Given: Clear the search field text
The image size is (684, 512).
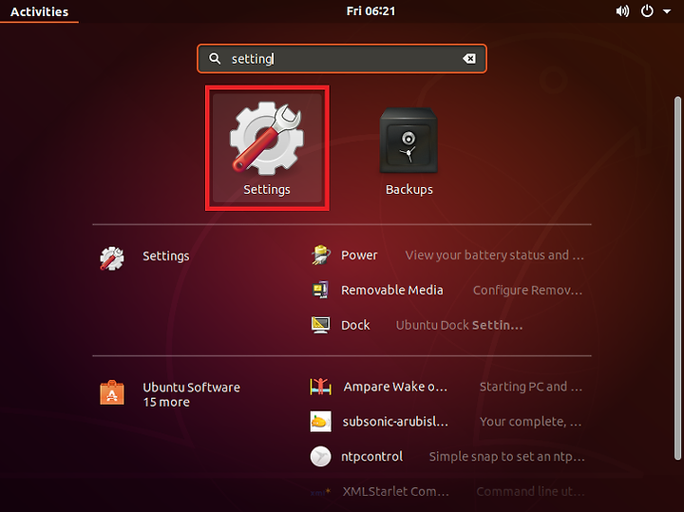Looking at the screenshot, I should tap(469, 59).
